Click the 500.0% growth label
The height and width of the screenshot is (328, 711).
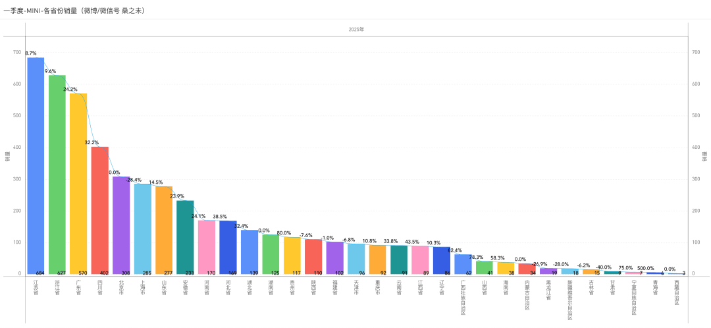click(x=645, y=268)
